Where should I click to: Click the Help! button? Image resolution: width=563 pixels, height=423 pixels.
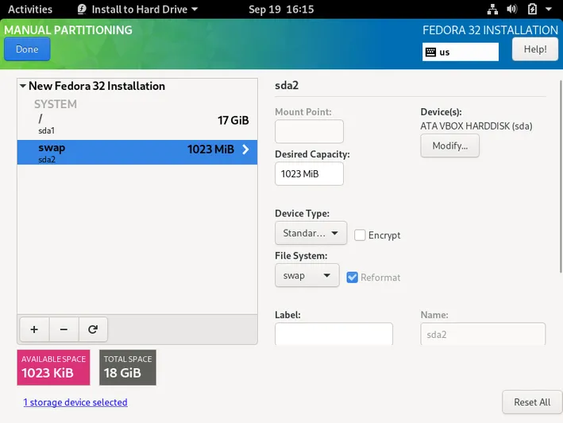(535, 49)
